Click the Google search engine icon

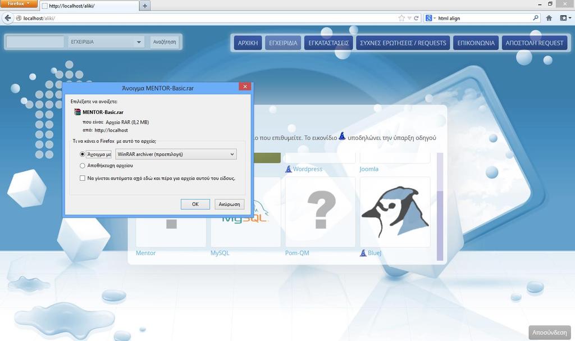428,18
